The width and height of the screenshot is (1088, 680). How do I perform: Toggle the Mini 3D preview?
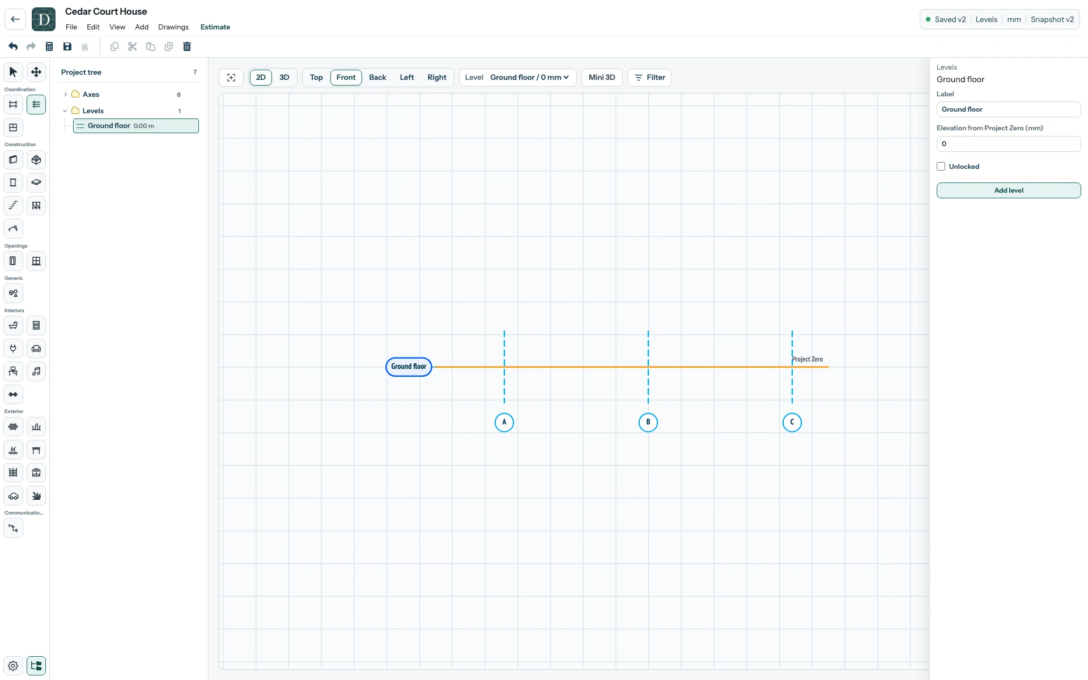[602, 78]
